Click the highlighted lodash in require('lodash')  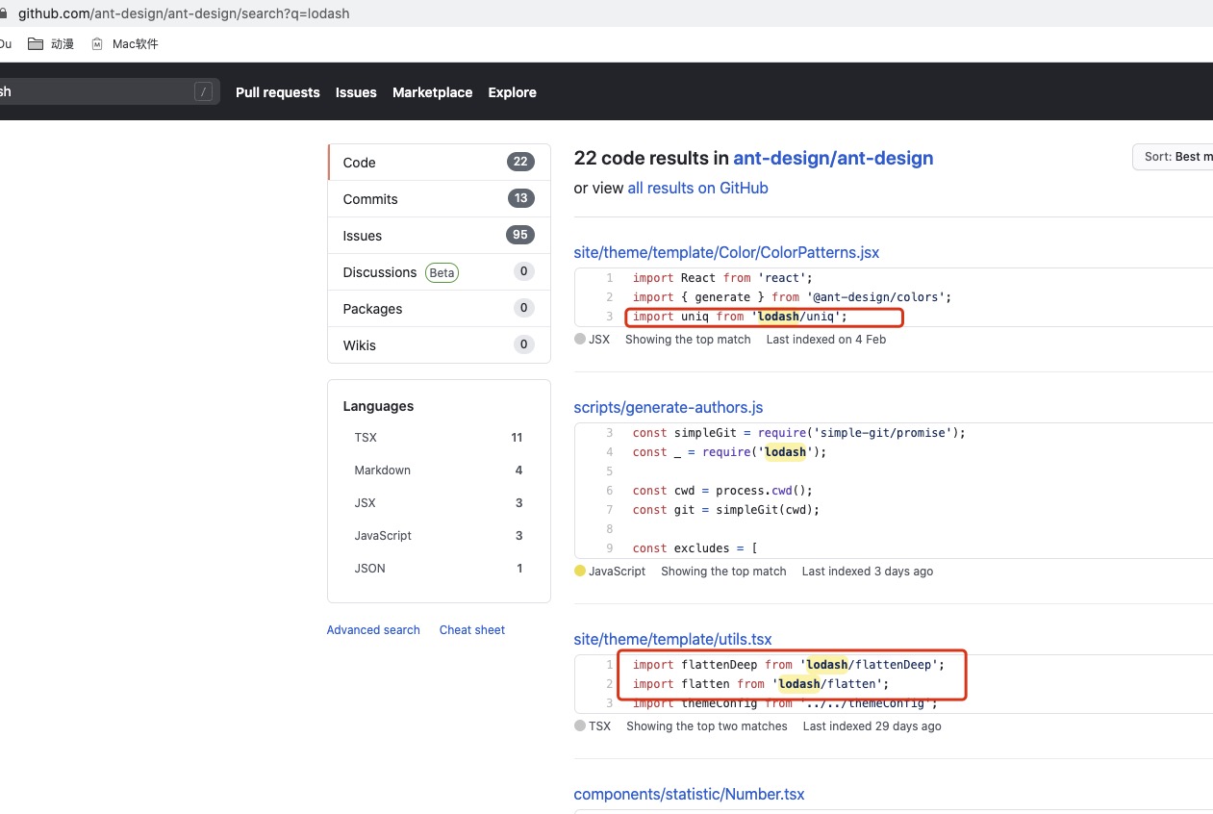pyautogui.click(x=785, y=452)
